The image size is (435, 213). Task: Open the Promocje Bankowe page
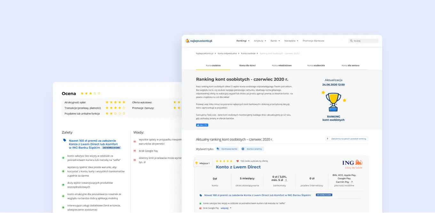[313, 41]
